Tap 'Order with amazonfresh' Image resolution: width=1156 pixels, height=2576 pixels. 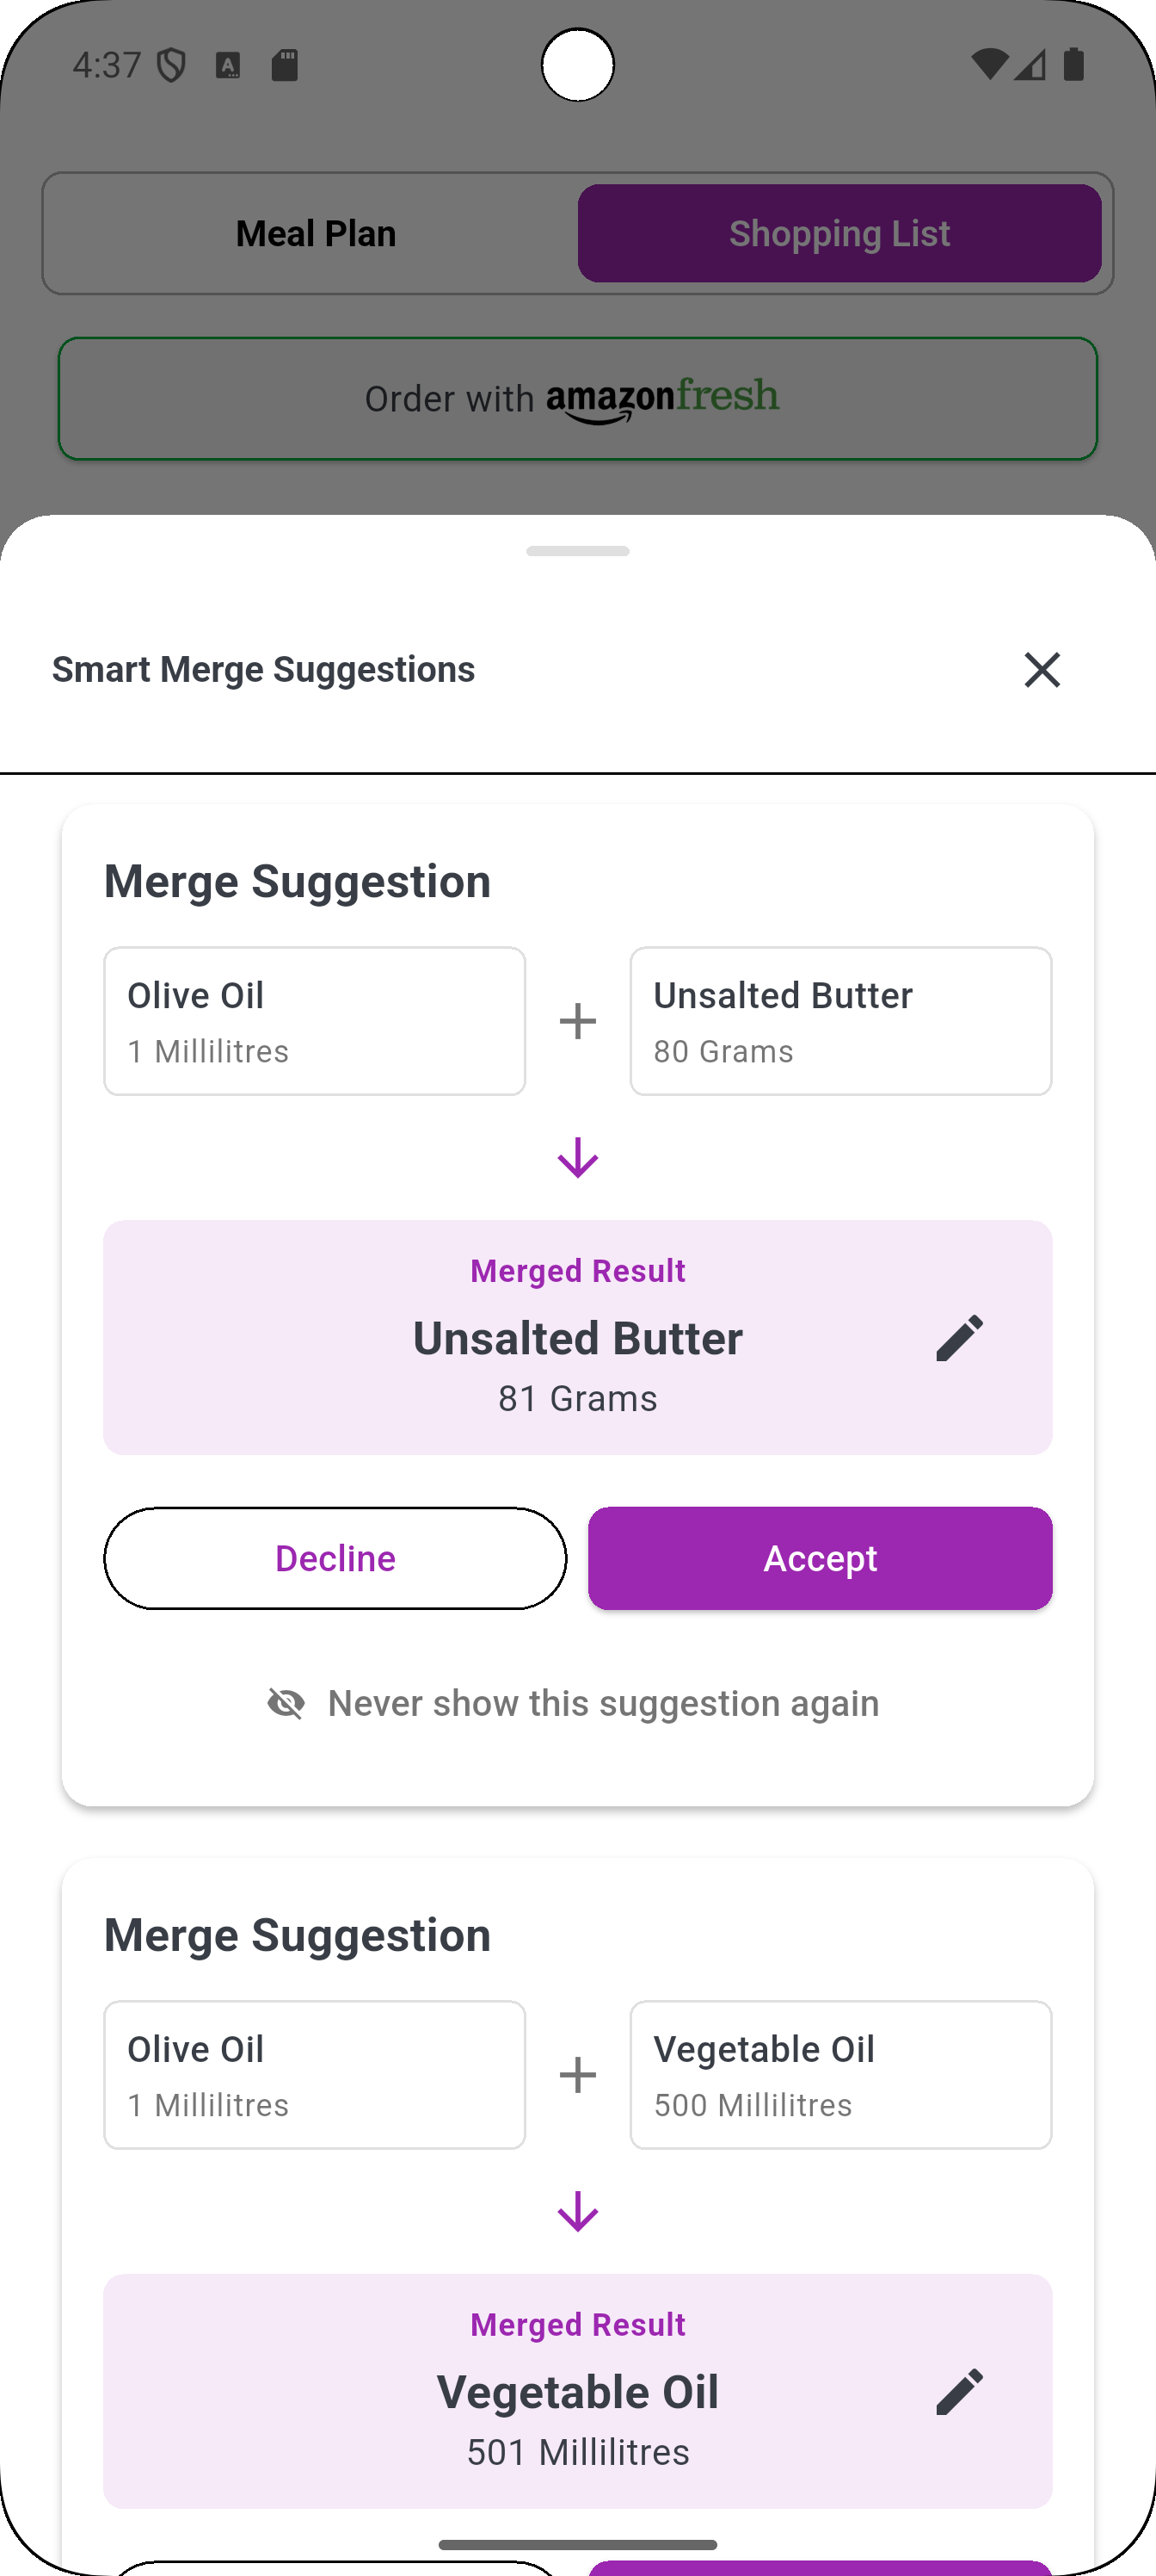click(577, 398)
